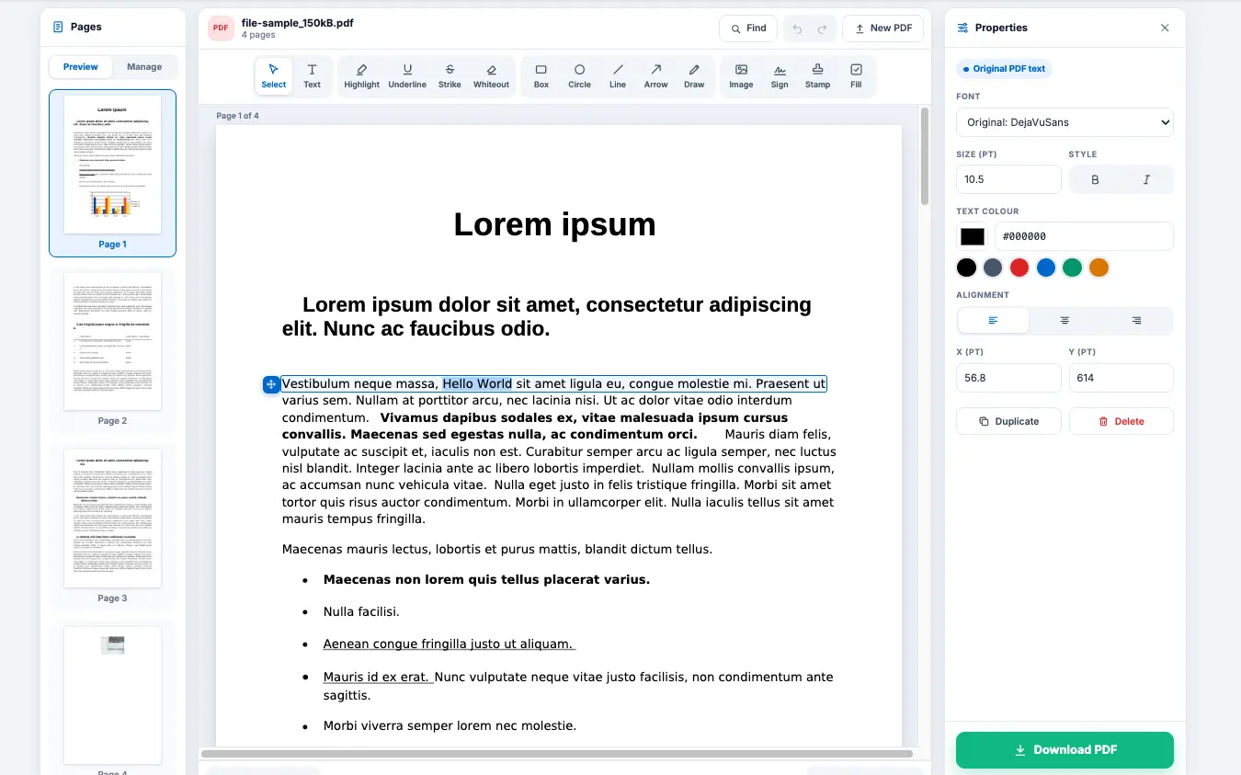Image resolution: width=1241 pixels, height=775 pixels.
Task: Switch to the Preview tab
Action: coord(81,67)
